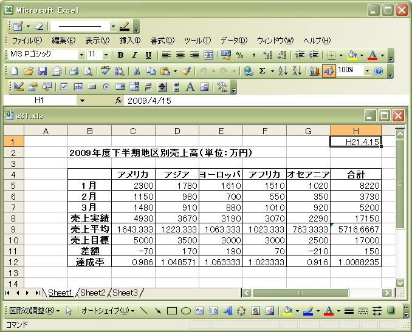The image size is (412, 332).
Task: Click the AutoSum sigma icon
Action: click(x=263, y=71)
